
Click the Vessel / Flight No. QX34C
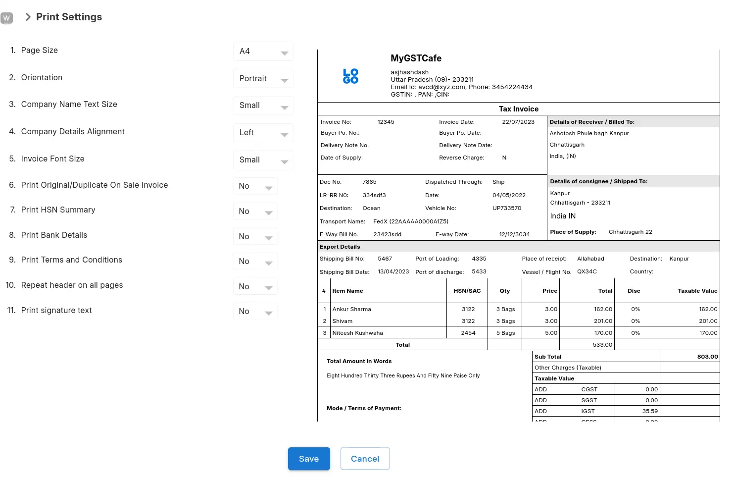pyautogui.click(x=587, y=271)
